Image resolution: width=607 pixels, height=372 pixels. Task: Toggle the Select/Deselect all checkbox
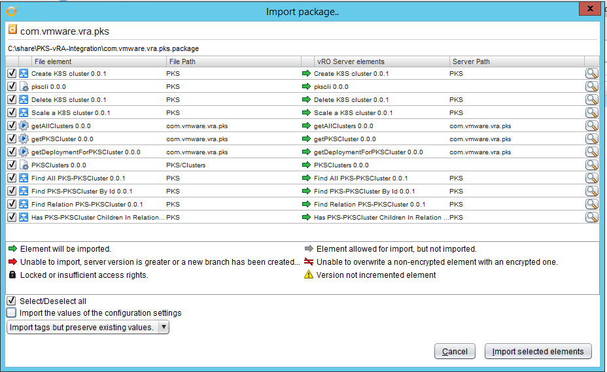pyautogui.click(x=11, y=301)
